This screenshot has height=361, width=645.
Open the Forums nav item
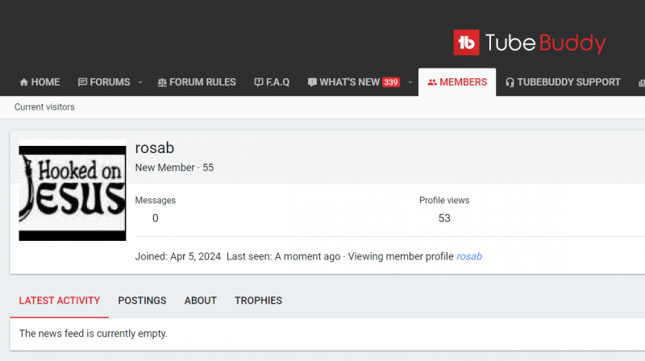pos(104,82)
